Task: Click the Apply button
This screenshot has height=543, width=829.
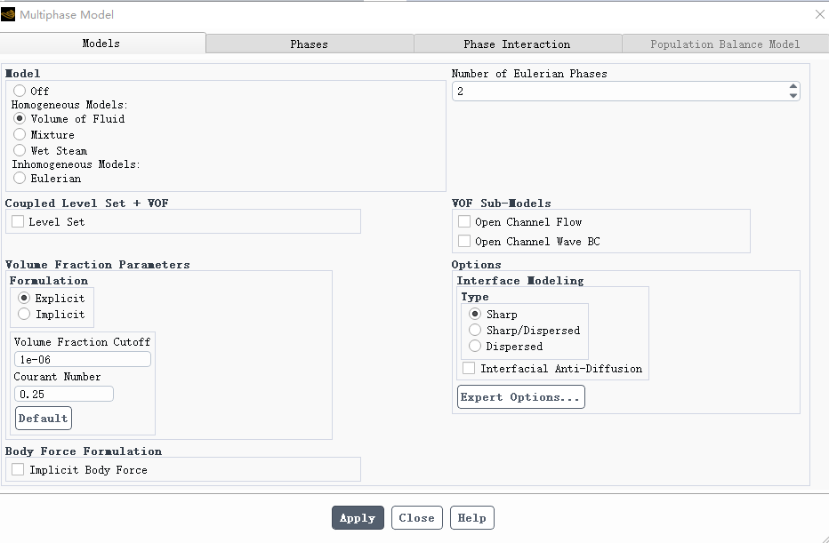Action: [358, 518]
